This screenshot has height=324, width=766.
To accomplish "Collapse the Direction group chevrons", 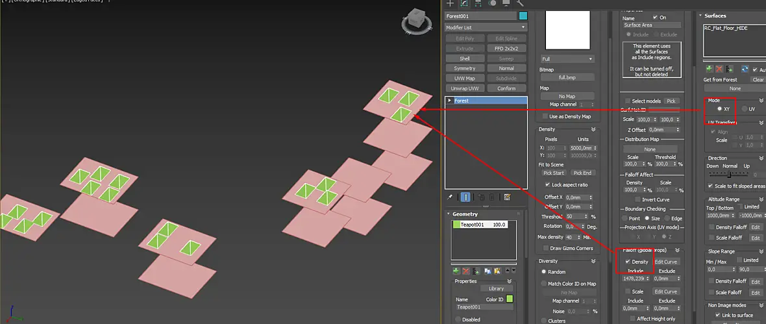I will tap(761, 158).
